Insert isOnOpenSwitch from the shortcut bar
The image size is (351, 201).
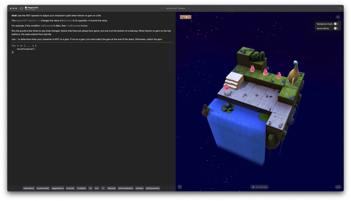(x=153, y=188)
